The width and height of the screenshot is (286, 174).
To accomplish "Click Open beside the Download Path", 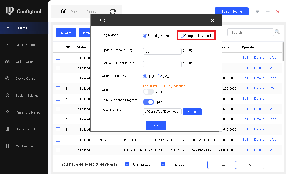I will tap(192, 112).
